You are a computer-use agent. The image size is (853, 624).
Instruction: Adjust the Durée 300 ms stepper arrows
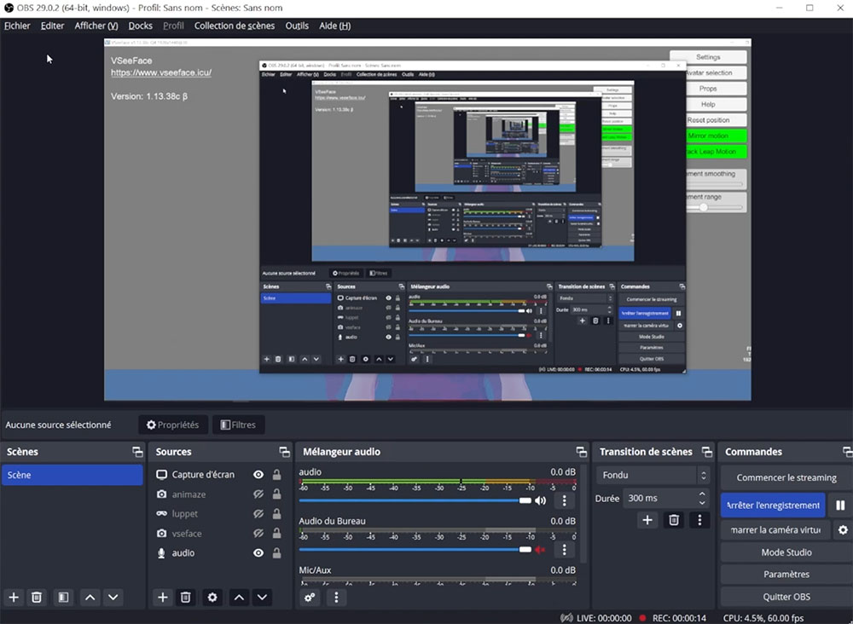(x=702, y=498)
